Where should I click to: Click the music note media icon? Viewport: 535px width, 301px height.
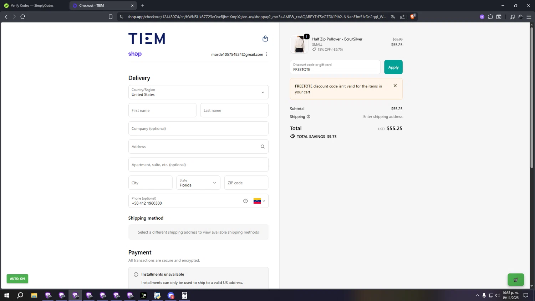512,17
